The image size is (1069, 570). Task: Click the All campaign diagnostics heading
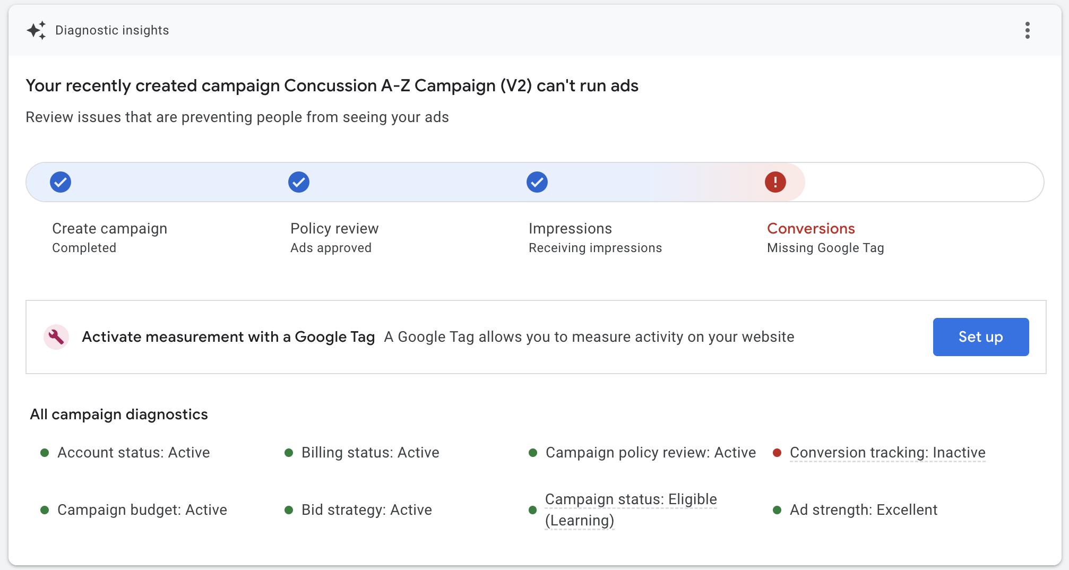(119, 414)
